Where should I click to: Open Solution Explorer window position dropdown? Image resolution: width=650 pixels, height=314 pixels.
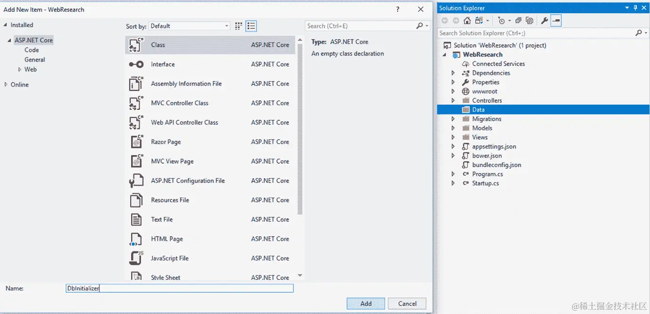pyautogui.click(x=627, y=8)
